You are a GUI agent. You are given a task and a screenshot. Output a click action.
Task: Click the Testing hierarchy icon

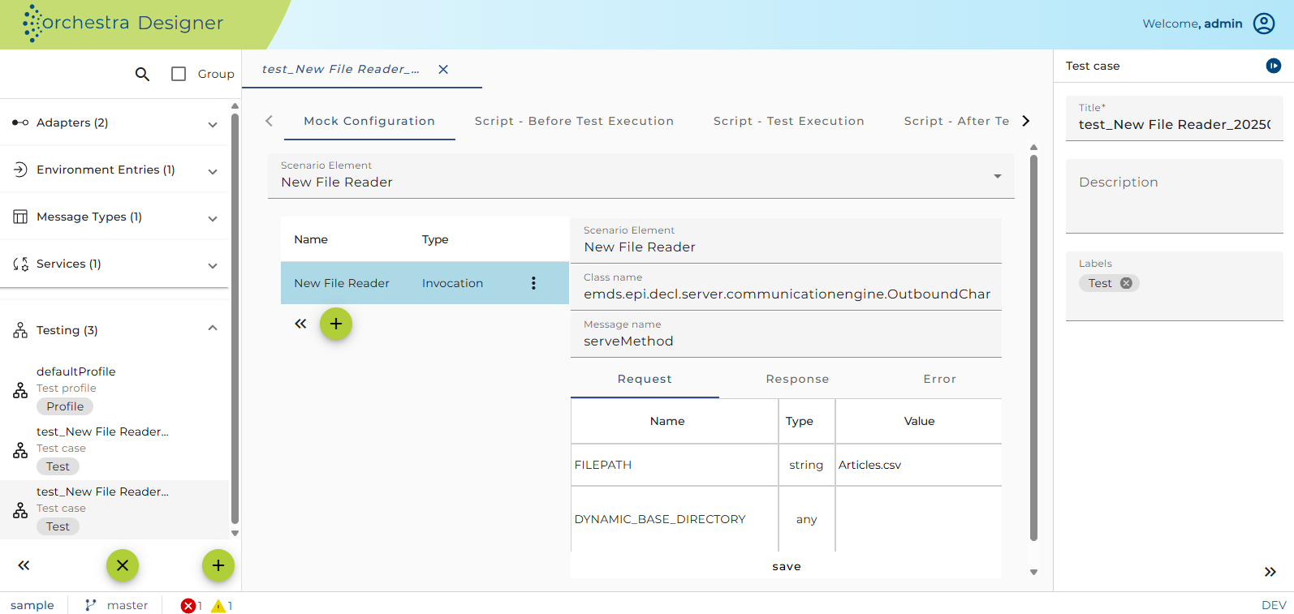[x=20, y=330]
